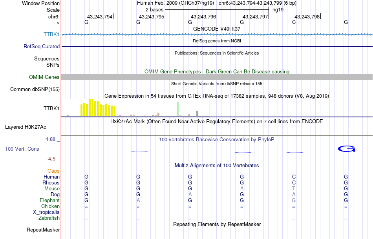Viewport: 373px width, 239px height.
Task: Click the H3K27Ac Mark track title
Action: pyautogui.click(x=216, y=122)
